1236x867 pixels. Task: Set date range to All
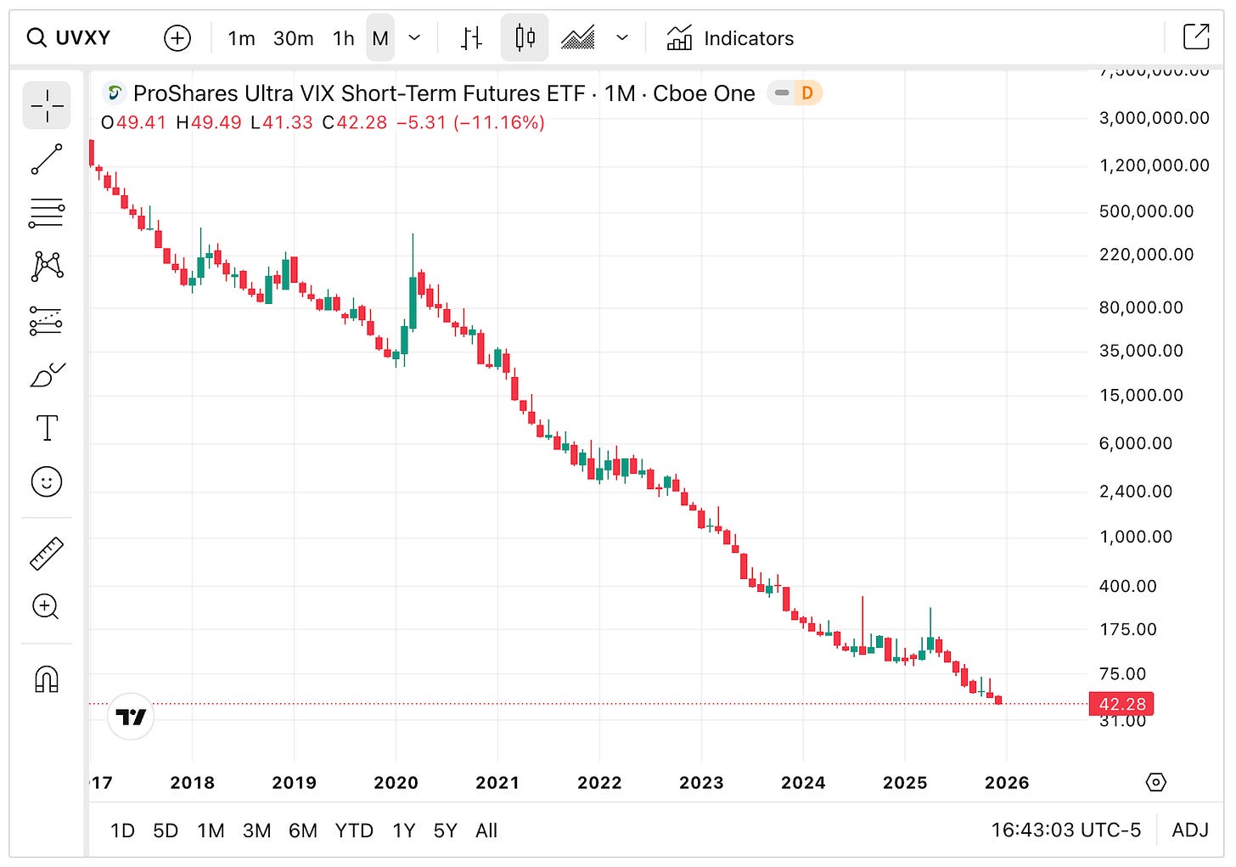[x=486, y=830]
